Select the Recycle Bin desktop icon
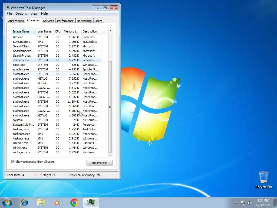The width and height of the screenshot is (277, 208). click(263, 180)
